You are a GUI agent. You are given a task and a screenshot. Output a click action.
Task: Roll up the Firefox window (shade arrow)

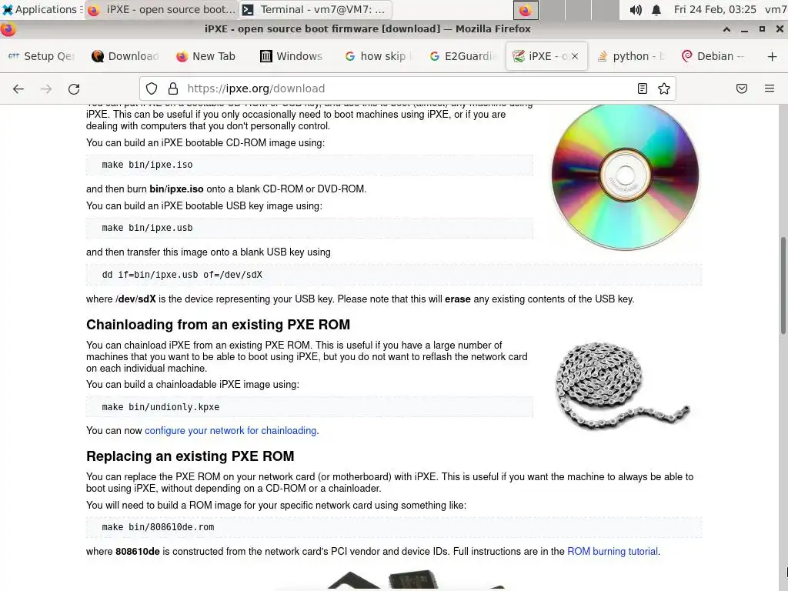coord(726,29)
